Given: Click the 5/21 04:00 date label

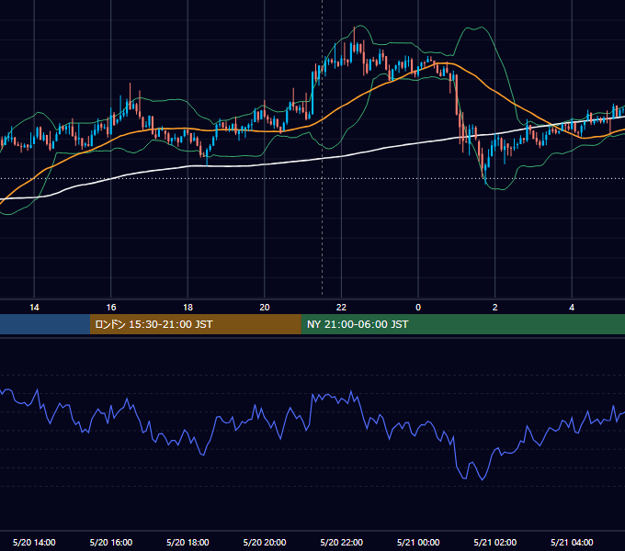Looking at the screenshot, I should coord(572,542).
